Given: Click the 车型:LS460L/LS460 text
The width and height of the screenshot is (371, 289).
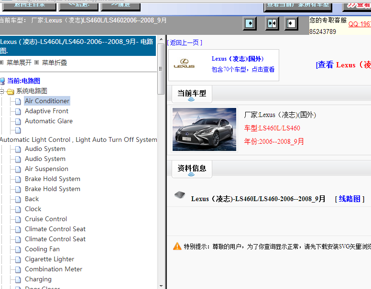Looking at the screenshot, I should [x=272, y=128].
